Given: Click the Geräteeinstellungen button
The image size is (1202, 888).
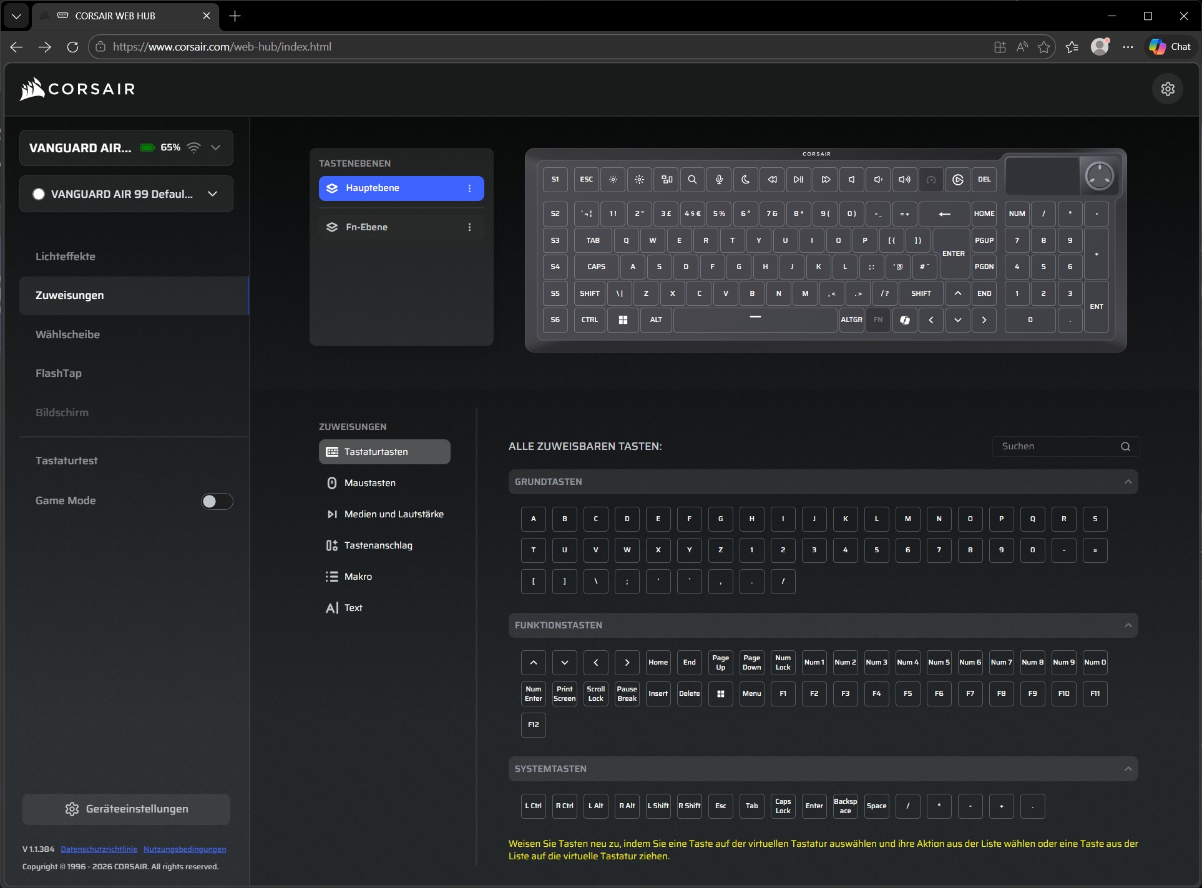Looking at the screenshot, I should click(x=126, y=809).
